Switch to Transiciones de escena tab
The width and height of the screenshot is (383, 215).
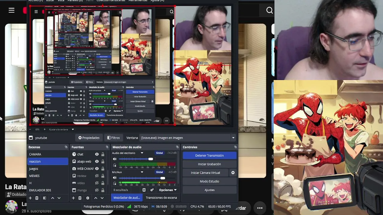(161, 198)
